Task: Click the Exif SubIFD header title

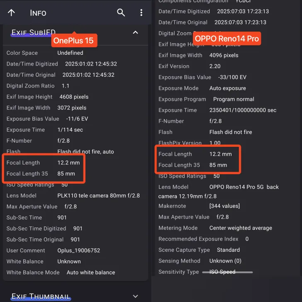Action: point(33,32)
